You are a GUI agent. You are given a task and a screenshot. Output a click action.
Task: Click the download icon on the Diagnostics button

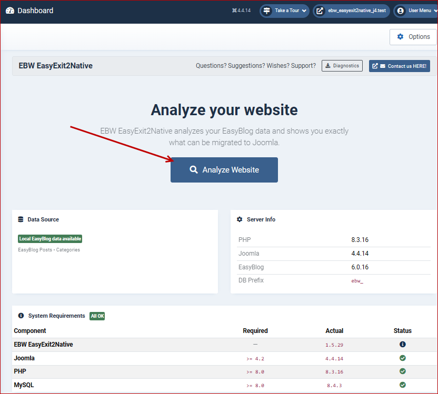328,65
